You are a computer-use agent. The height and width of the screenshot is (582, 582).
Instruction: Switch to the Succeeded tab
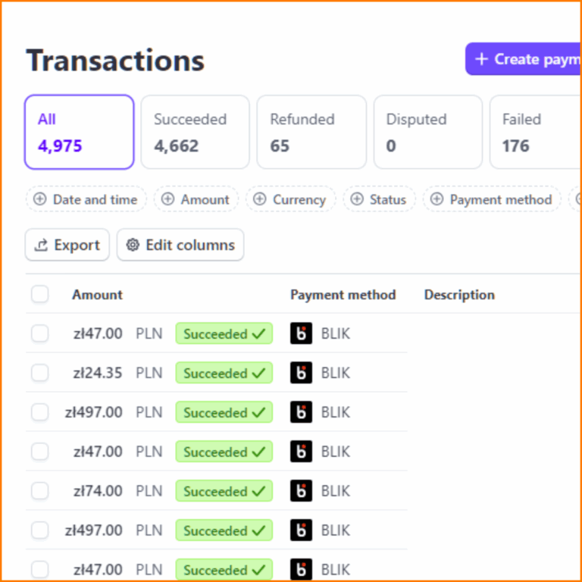point(196,132)
